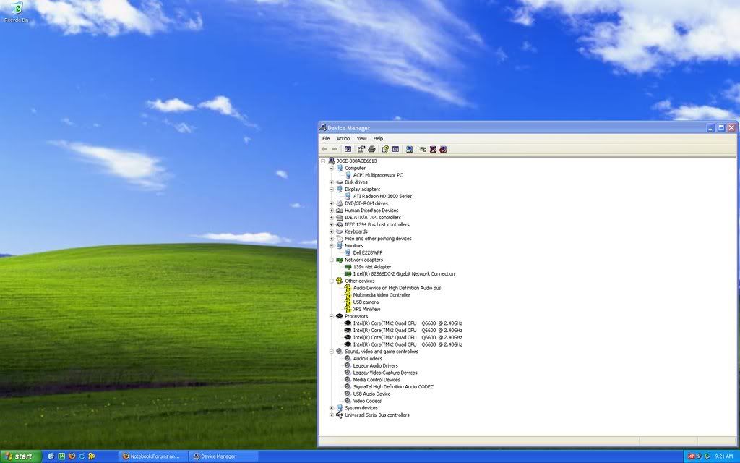Collapse the Network adapters category
Image resolution: width=740 pixels, height=463 pixels.
(x=331, y=260)
